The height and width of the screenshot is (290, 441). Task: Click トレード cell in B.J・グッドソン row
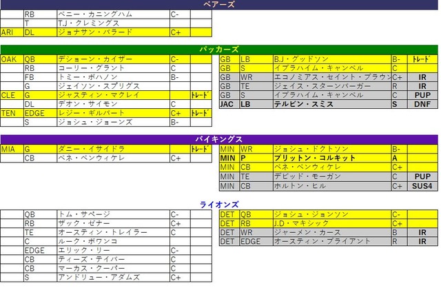(x=422, y=59)
